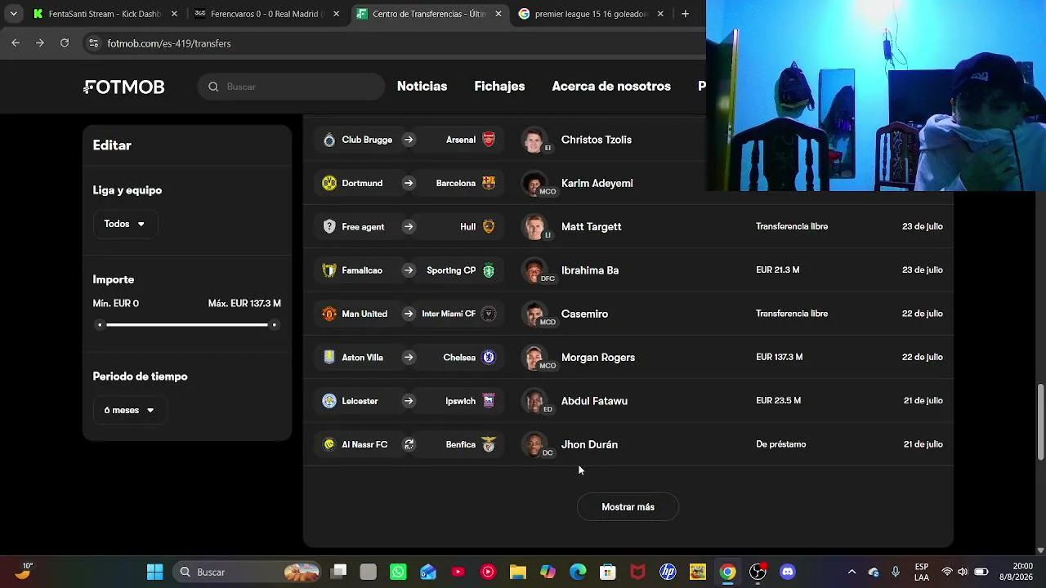
Task: Open the Windows Start menu
Action: 154,572
